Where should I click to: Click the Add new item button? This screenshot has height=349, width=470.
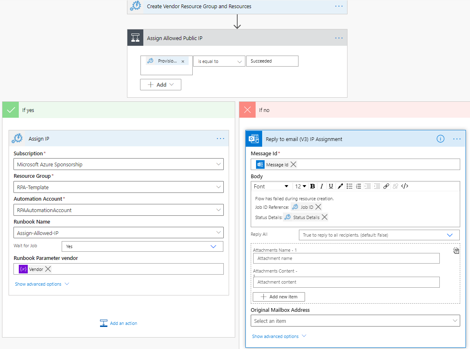click(279, 297)
